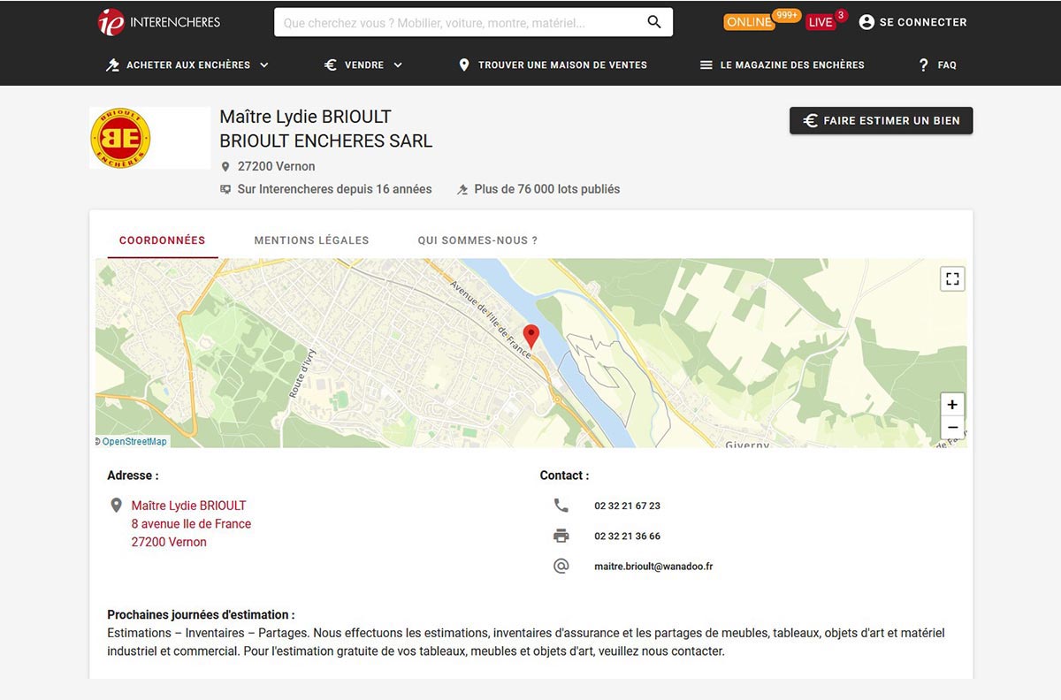This screenshot has width=1061, height=700.
Task: Click the BRIOULT ENCHERES SARL heading
Action: click(x=326, y=141)
